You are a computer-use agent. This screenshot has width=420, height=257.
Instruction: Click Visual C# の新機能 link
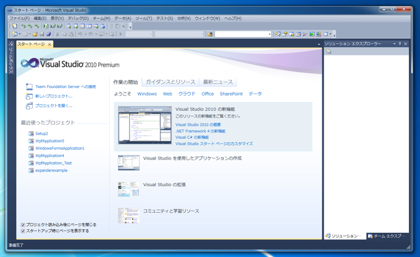tap(192, 137)
